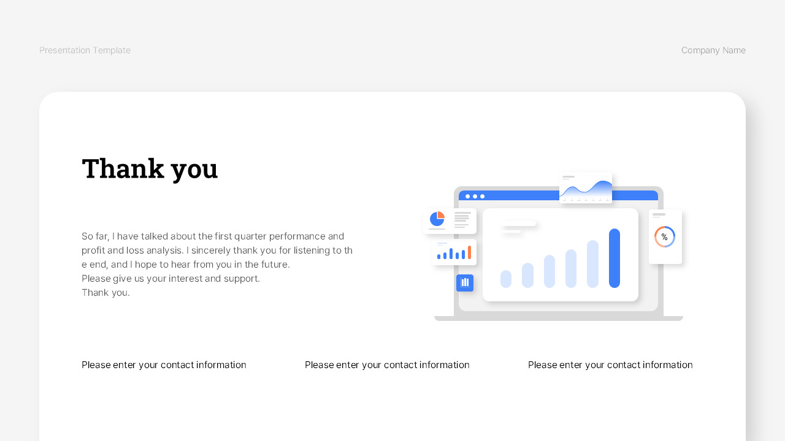The width and height of the screenshot is (785, 441).
Task: Click the first contact information placeholder
Action: (164, 364)
